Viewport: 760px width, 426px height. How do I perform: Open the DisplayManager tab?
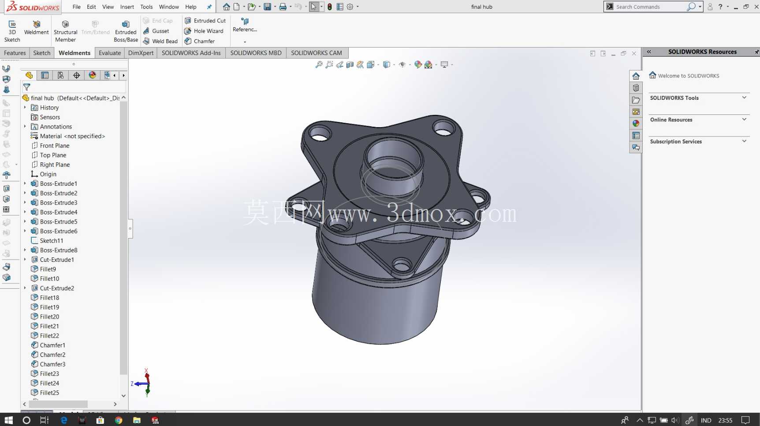(x=92, y=75)
